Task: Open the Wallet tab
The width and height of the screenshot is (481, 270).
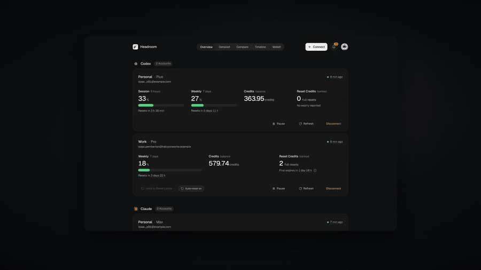Action: tap(276, 47)
